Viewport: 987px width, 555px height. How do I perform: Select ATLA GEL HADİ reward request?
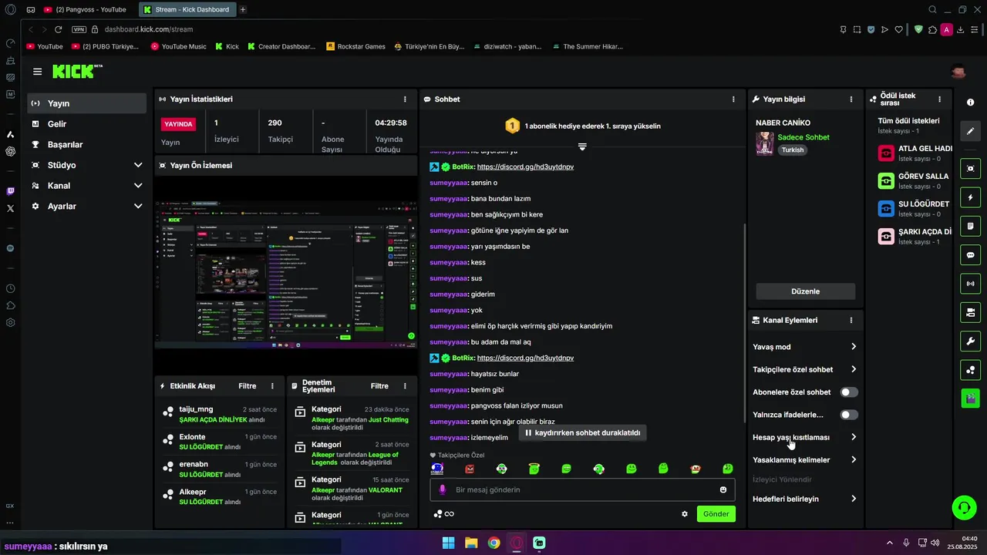(915, 153)
